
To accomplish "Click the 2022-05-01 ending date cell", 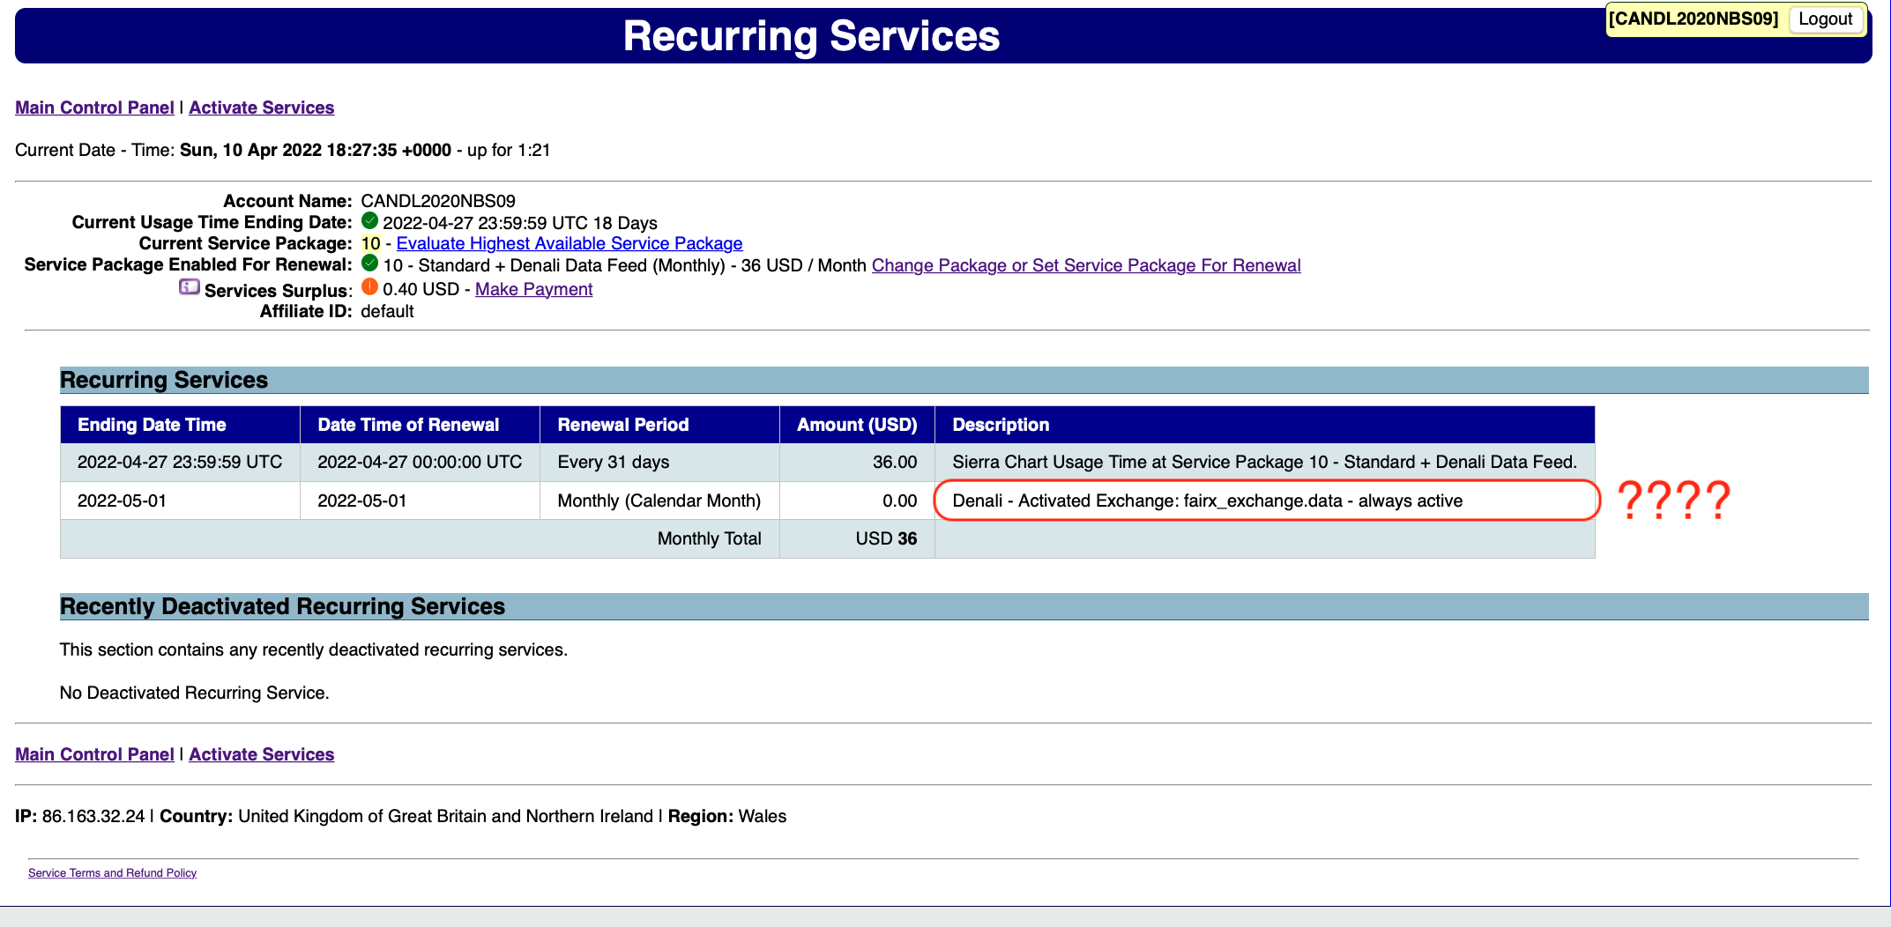I will (x=180, y=501).
